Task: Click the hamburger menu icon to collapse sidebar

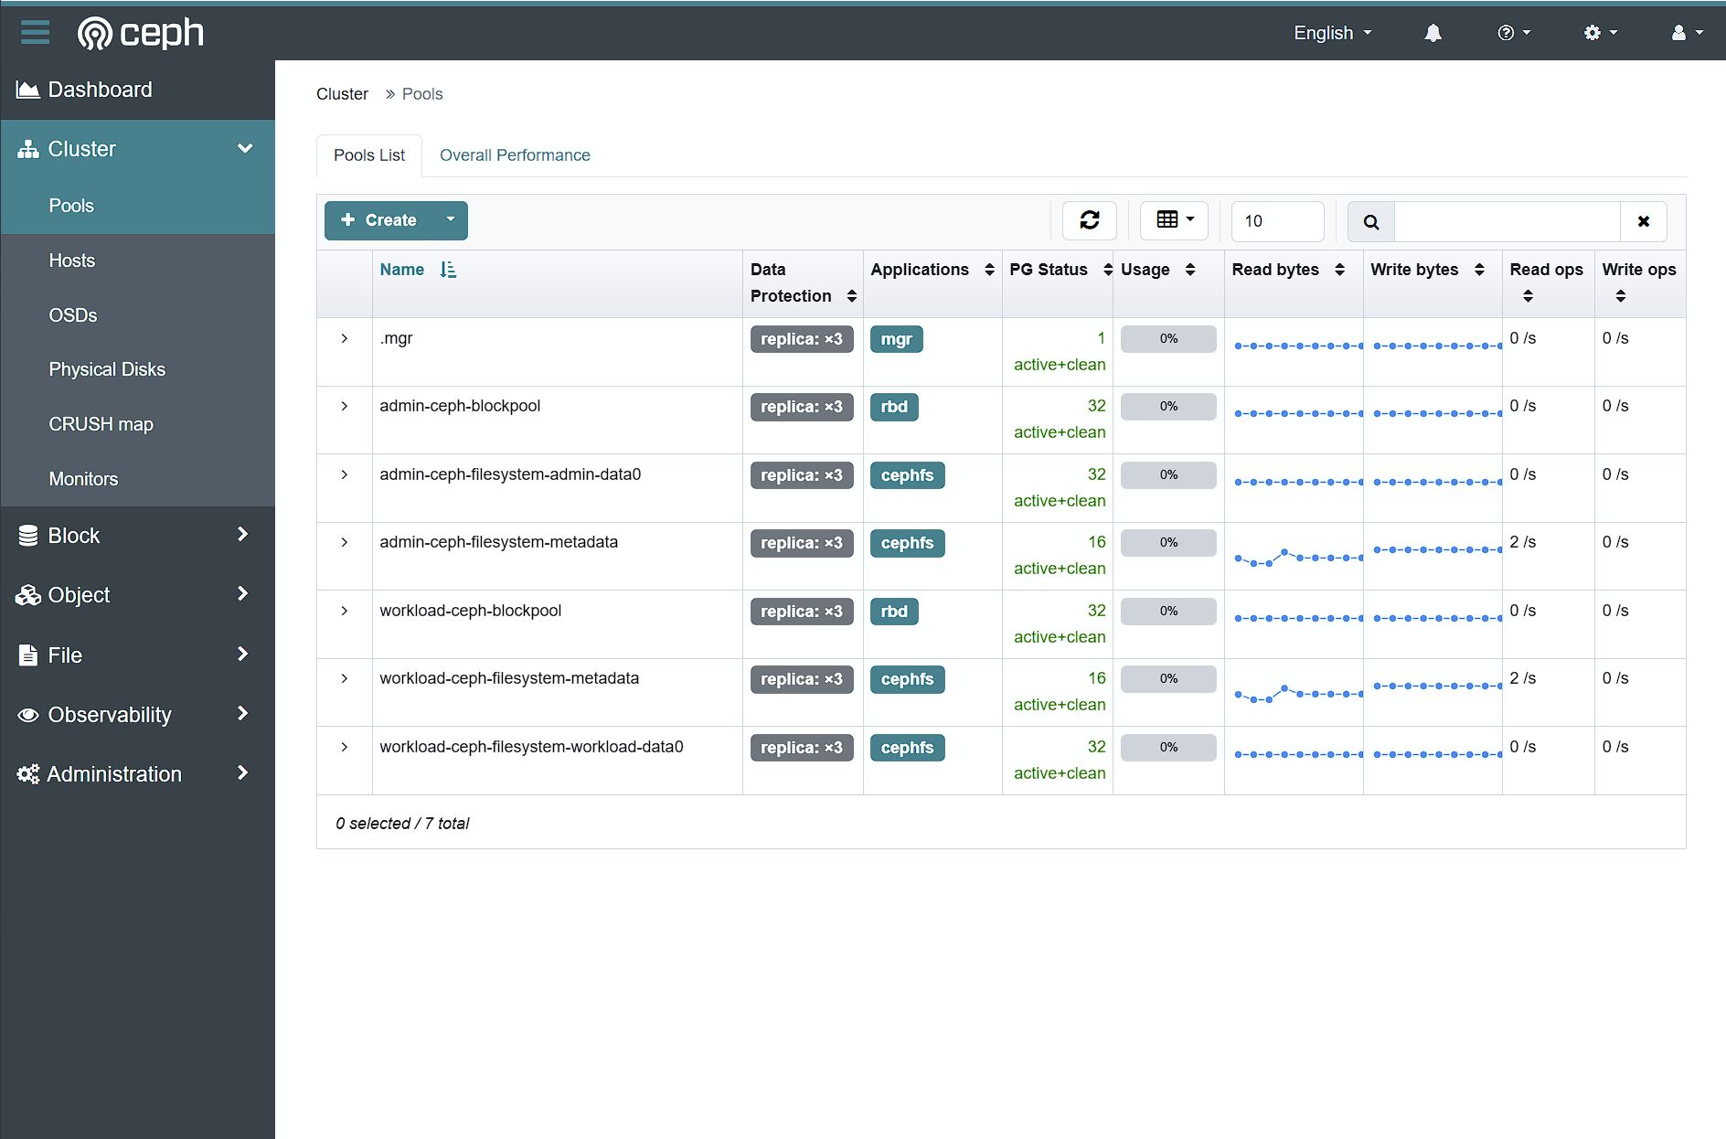Action: pos(35,33)
